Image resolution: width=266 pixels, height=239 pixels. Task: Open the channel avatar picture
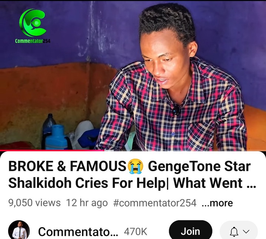pos(19,230)
